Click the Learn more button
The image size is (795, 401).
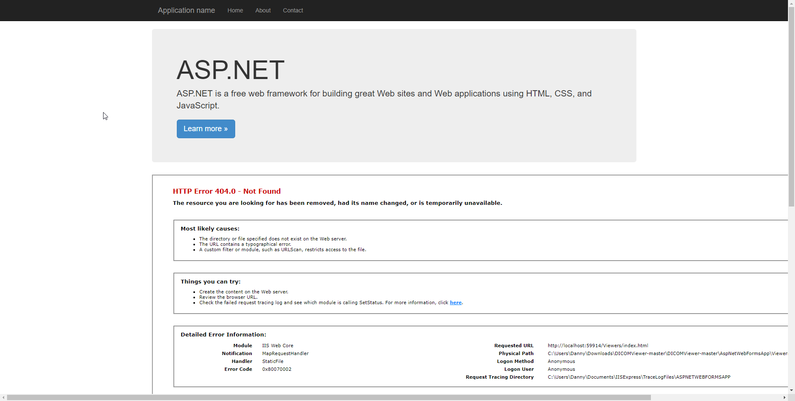(x=205, y=129)
